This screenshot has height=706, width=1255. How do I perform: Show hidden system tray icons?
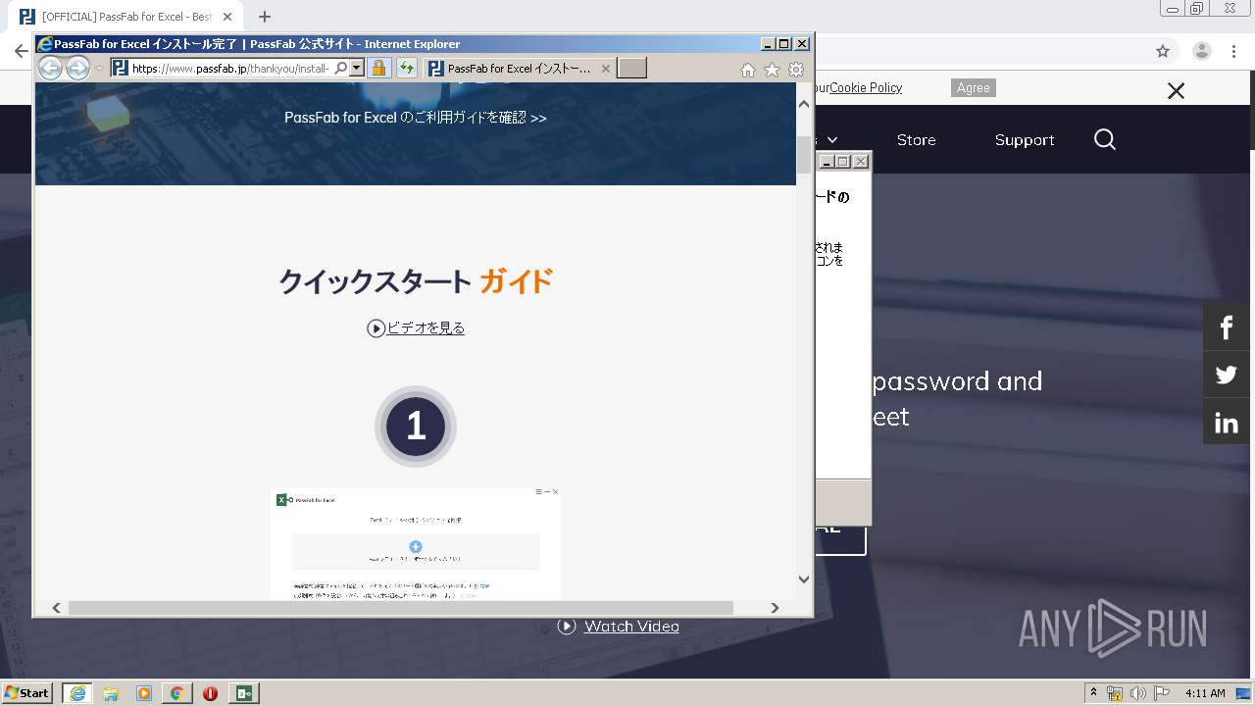click(x=1094, y=693)
